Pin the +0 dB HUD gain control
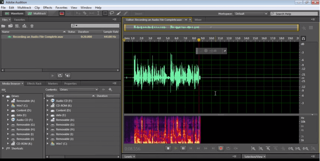 pyautogui.click(x=225, y=51)
